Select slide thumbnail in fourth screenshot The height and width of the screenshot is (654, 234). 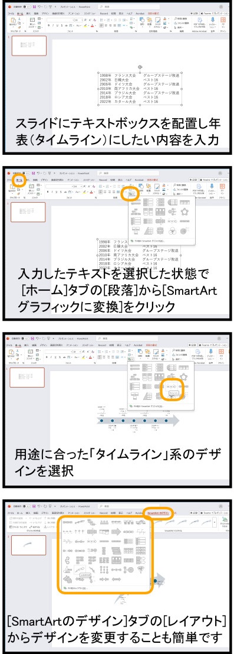28,545
